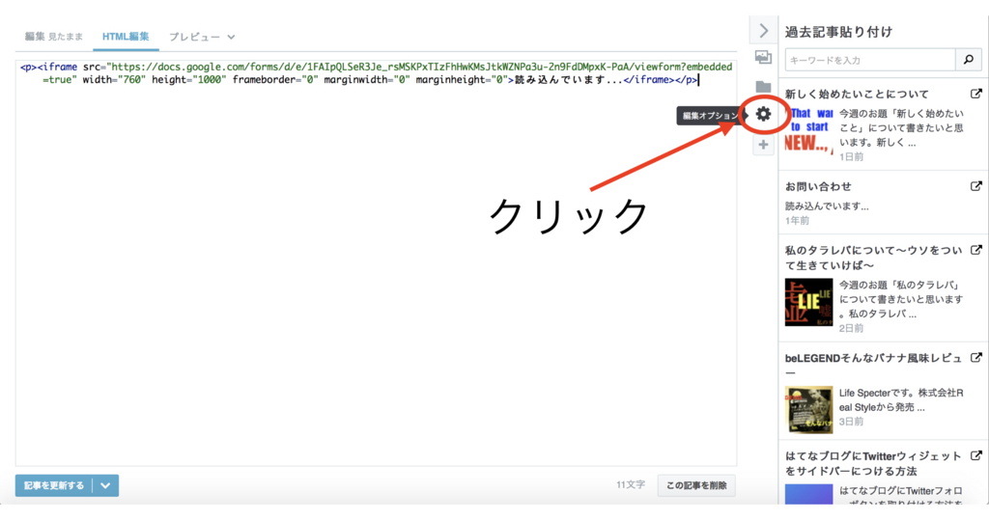Select the HTML編集 tab
This screenshot has height=520, width=989.
click(126, 37)
